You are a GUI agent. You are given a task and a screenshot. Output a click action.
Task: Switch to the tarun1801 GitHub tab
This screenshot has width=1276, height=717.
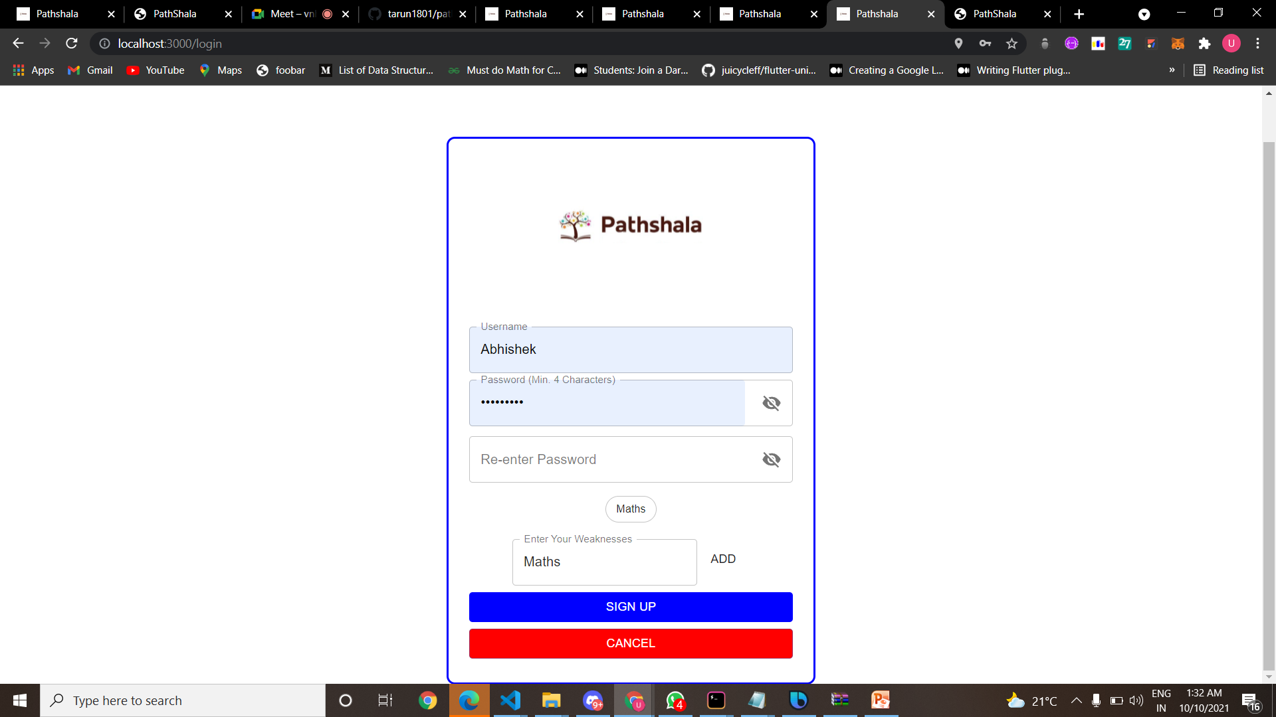tap(417, 14)
